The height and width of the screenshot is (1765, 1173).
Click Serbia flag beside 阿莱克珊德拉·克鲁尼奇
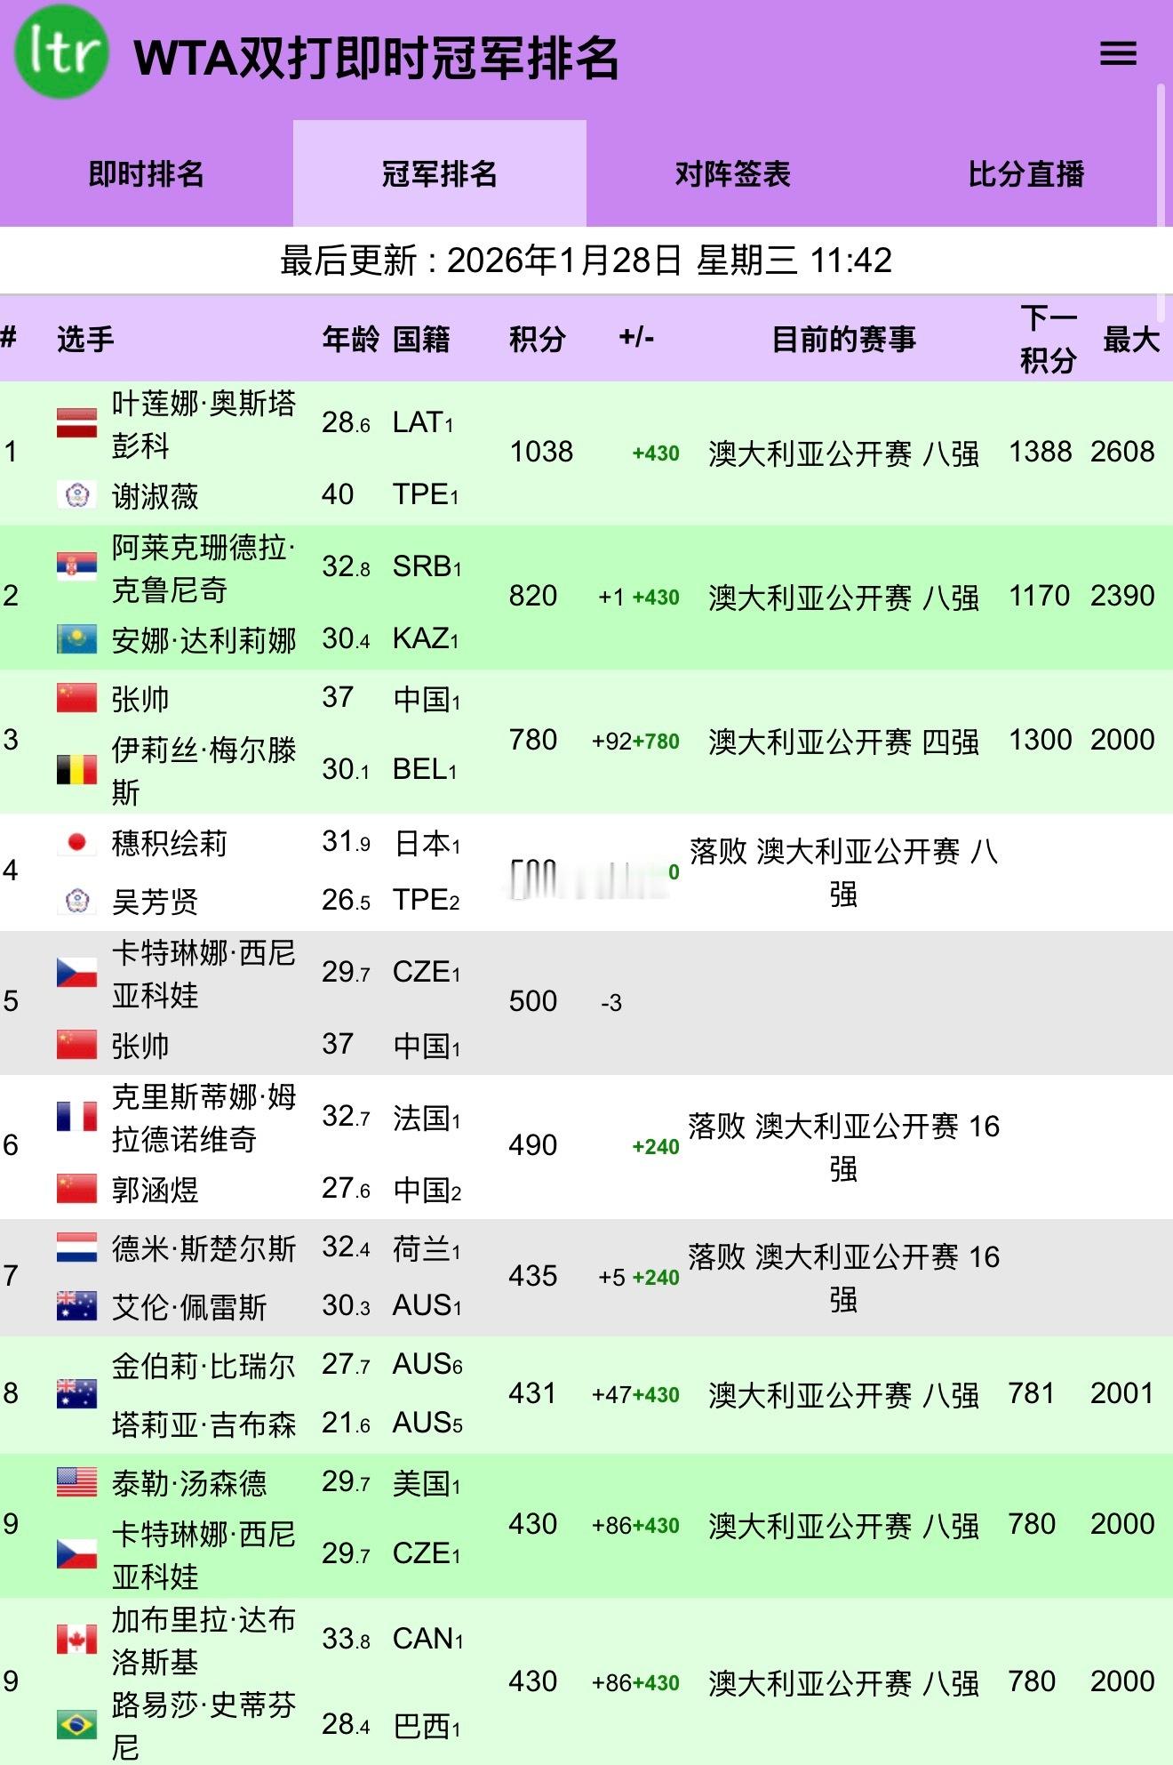76,566
